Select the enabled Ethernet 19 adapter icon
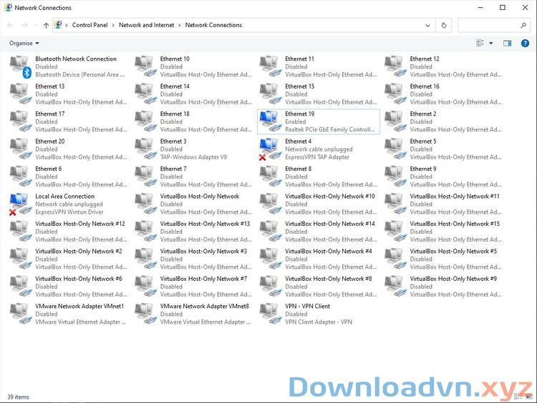 271,121
